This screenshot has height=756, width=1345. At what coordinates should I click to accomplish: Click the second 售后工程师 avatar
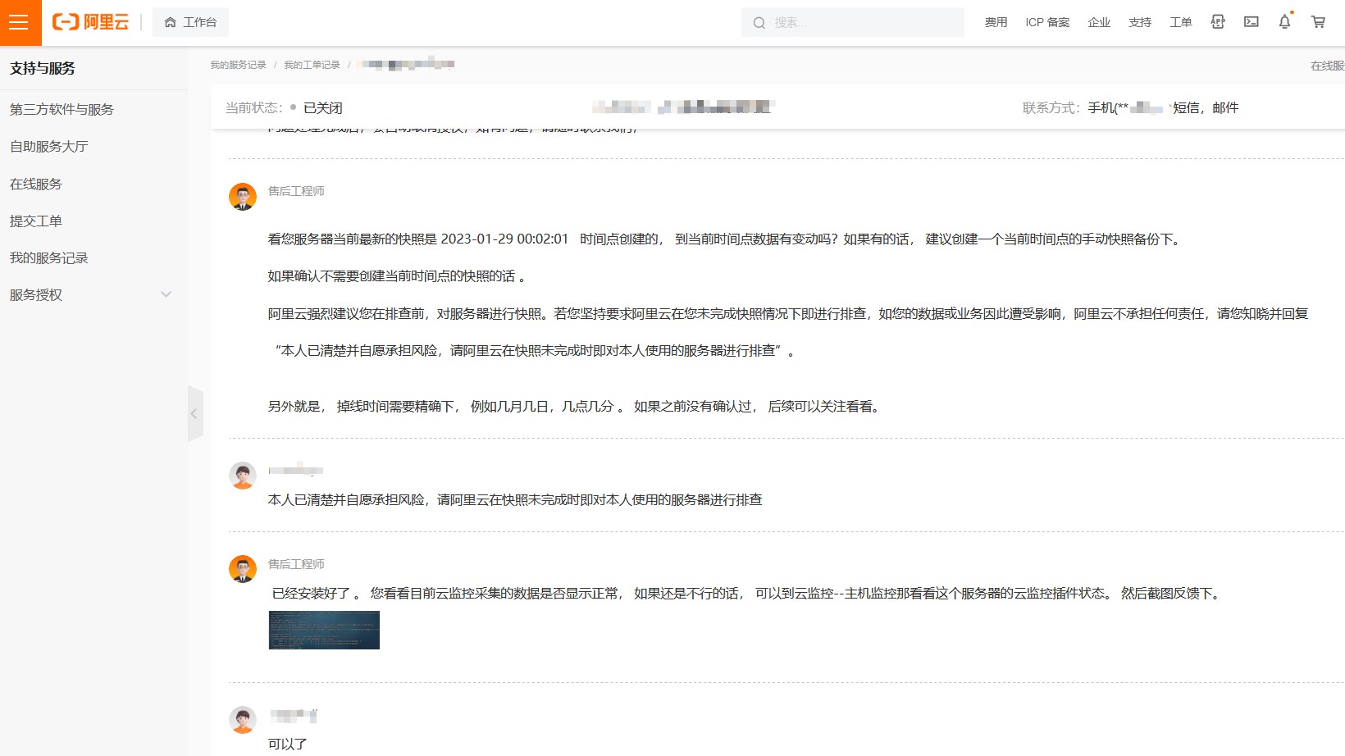[243, 569]
